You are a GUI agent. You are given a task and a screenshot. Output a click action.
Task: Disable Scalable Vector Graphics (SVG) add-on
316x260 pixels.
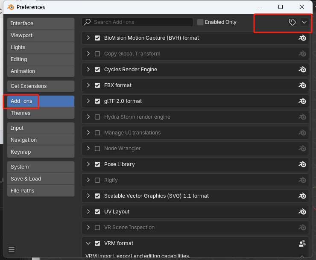click(x=97, y=196)
